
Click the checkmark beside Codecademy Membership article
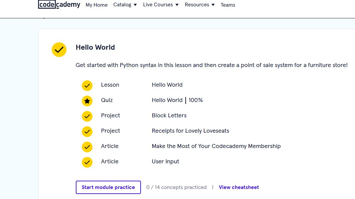click(x=87, y=147)
